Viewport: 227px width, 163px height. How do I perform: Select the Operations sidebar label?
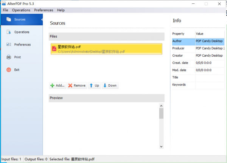coord(22,32)
